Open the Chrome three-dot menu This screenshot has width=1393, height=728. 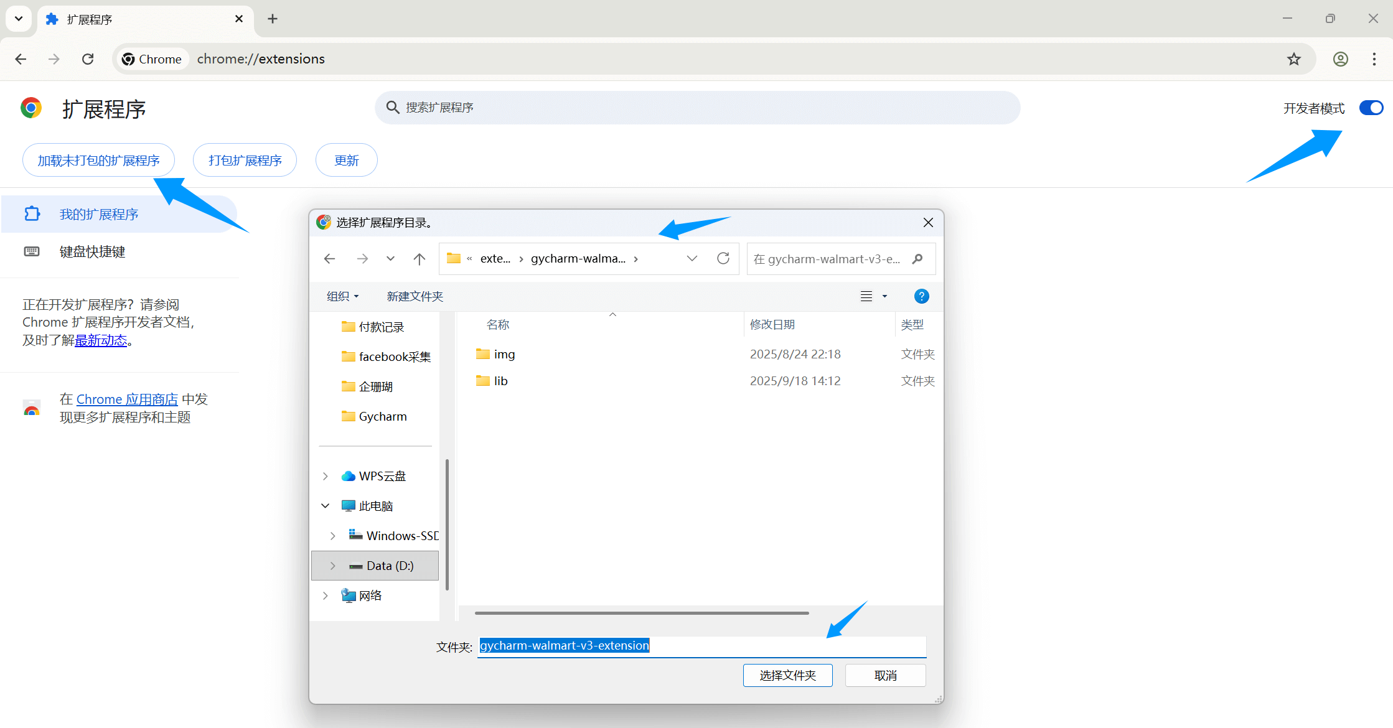point(1374,59)
